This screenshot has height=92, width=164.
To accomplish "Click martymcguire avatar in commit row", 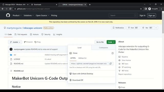I will 11,49.
